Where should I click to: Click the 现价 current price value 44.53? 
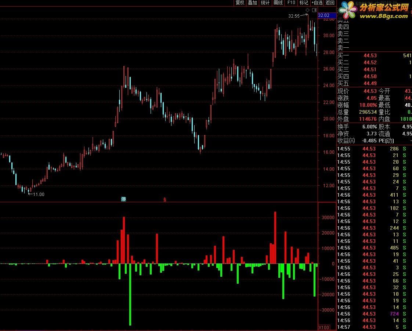tap(370, 91)
